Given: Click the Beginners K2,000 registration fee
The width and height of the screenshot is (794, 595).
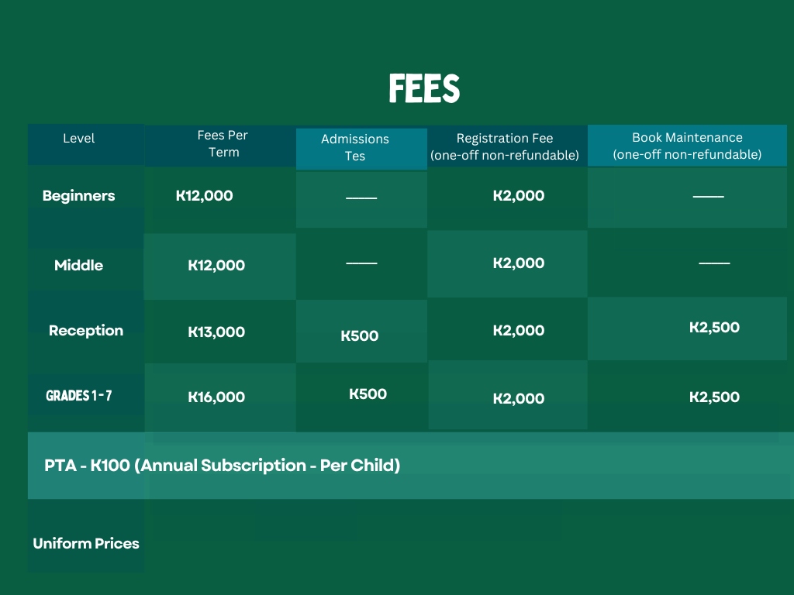Looking at the screenshot, I should tap(519, 196).
